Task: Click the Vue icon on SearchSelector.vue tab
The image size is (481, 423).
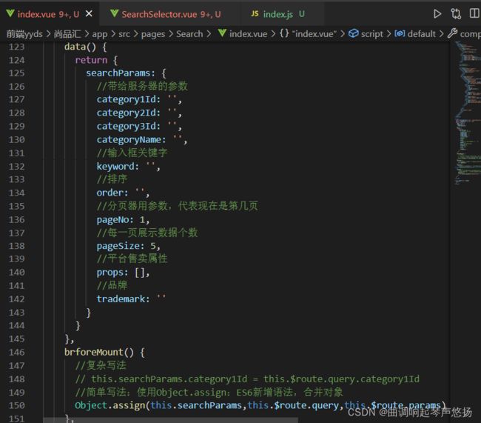Action: [115, 13]
